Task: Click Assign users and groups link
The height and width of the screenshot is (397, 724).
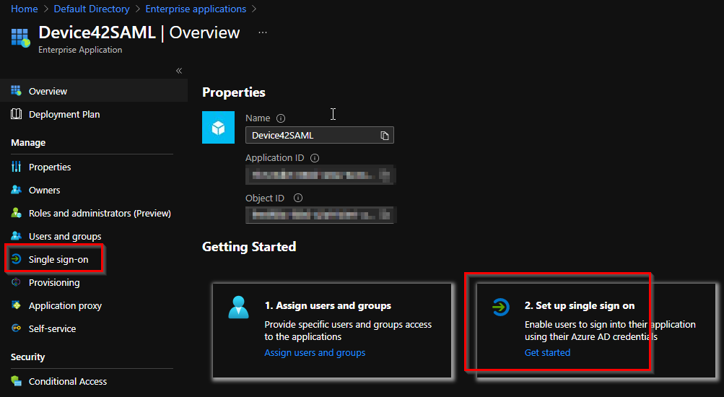Action: point(315,352)
